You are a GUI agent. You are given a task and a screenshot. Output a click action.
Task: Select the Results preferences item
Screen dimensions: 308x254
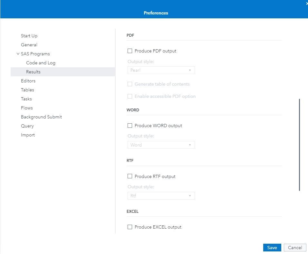pyautogui.click(x=33, y=72)
